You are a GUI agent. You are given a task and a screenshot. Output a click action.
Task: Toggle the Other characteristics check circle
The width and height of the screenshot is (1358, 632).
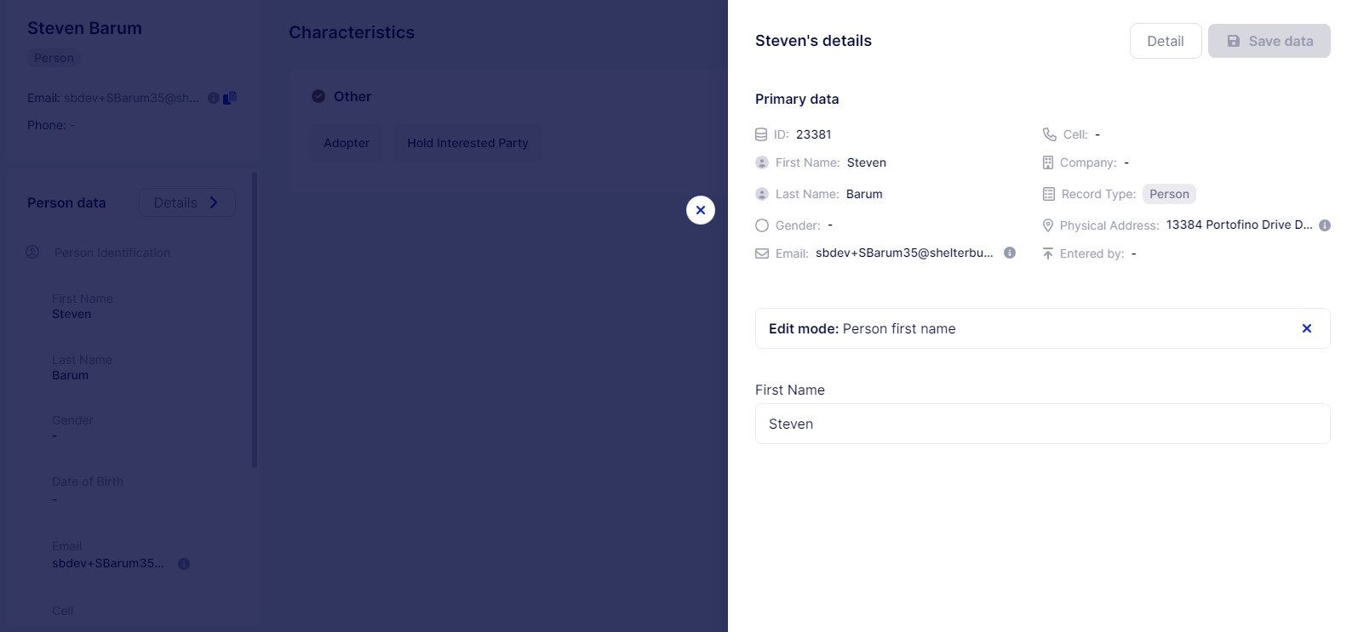[x=318, y=96]
